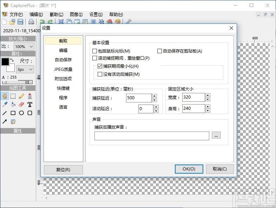The height and width of the screenshot is (208, 276).
Task: Select the pink Eraser tool
Action: pyautogui.click(x=21, y=105)
